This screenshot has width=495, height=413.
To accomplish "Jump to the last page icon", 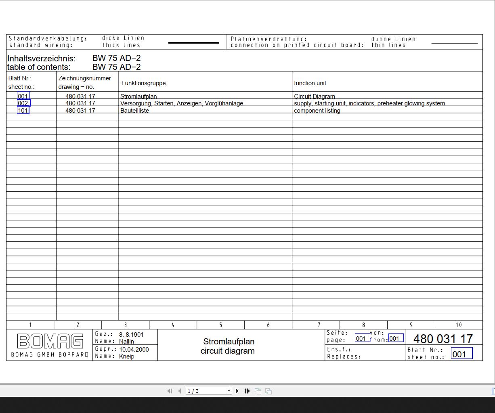I will tap(247, 391).
